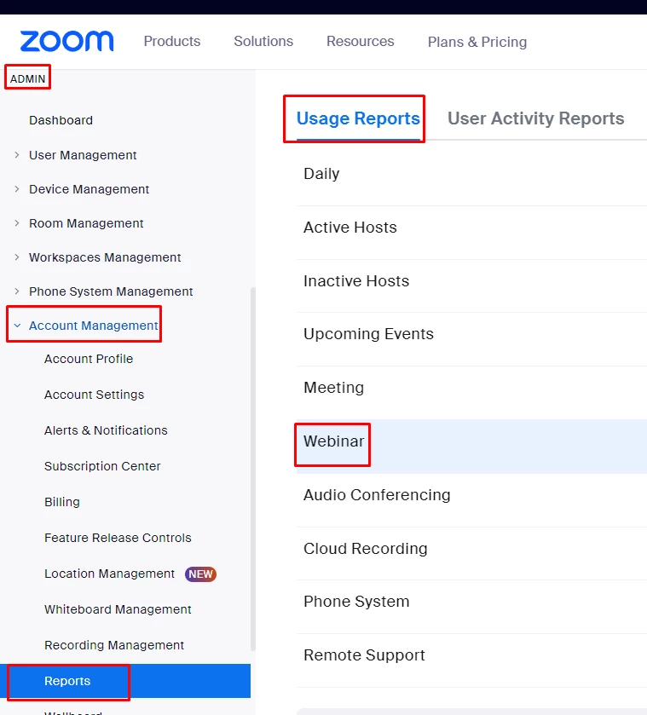The height and width of the screenshot is (715, 647).
Task: Expand Device Management chevron
Action: pos(17,189)
